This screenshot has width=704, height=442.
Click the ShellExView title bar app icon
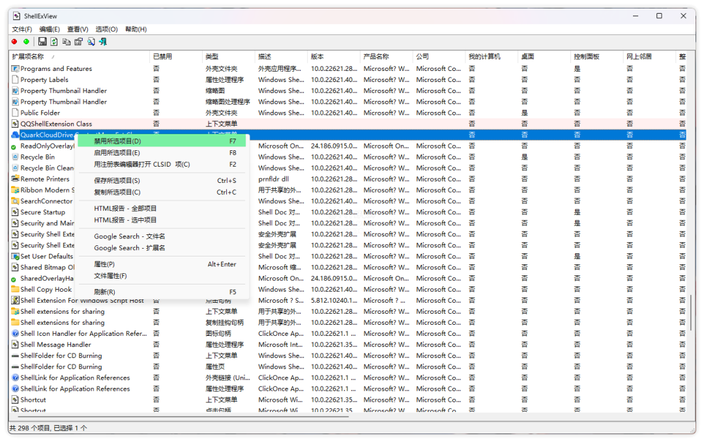click(x=16, y=16)
